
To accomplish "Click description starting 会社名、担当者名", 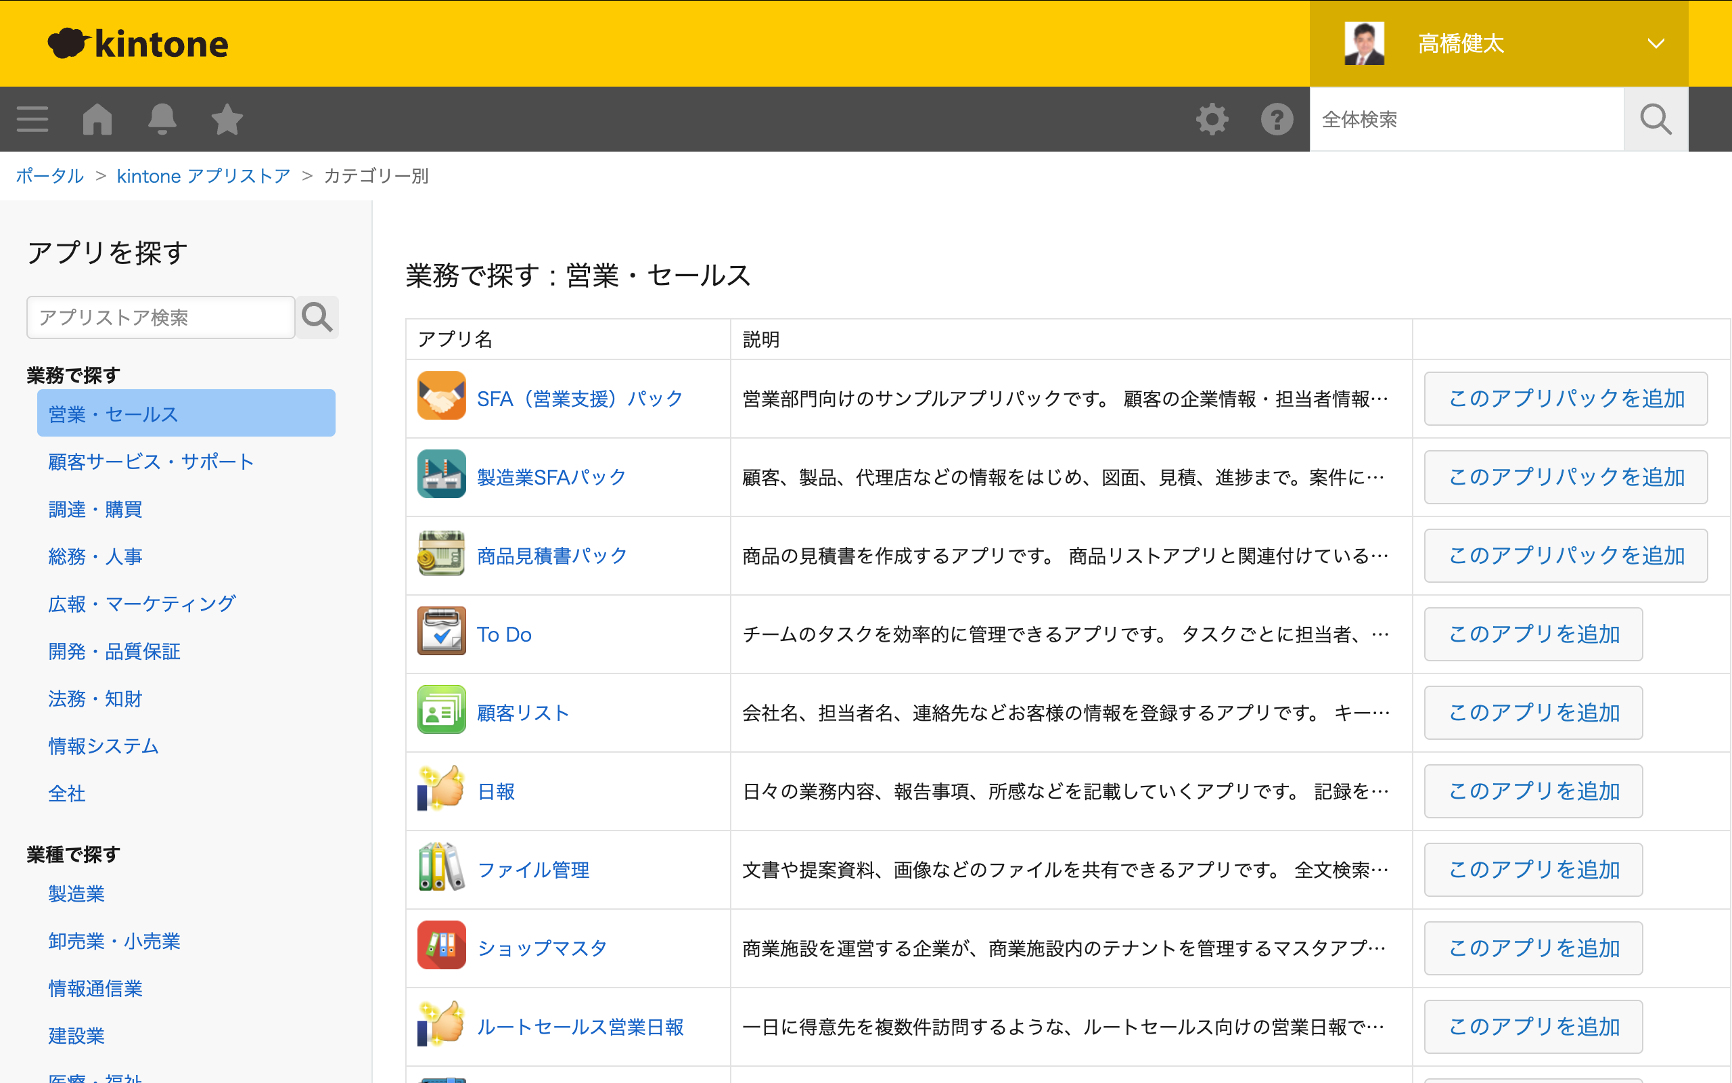I will pos(1066,713).
